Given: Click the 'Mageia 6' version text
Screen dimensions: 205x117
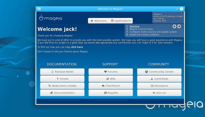Looking at the screenshot, I should (x=158, y=14).
